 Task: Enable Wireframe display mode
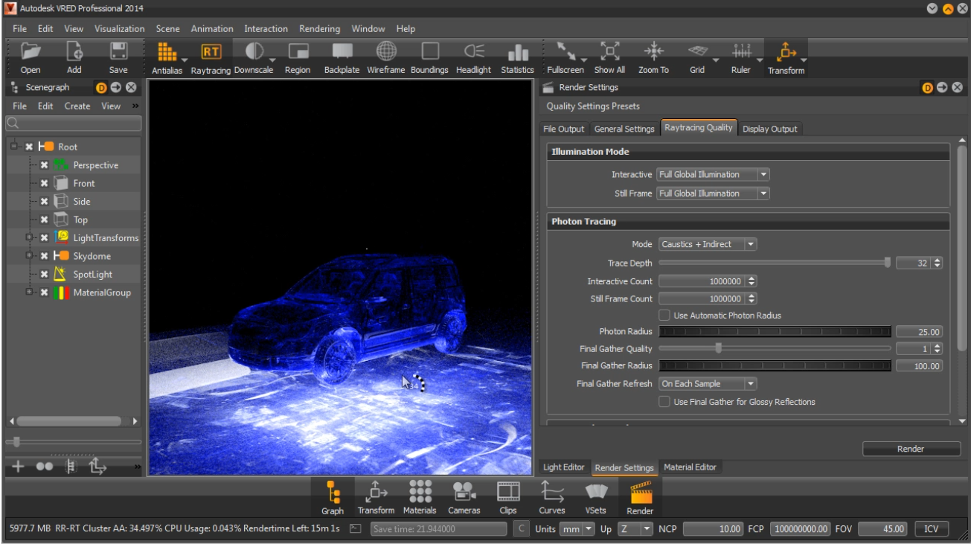(385, 52)
